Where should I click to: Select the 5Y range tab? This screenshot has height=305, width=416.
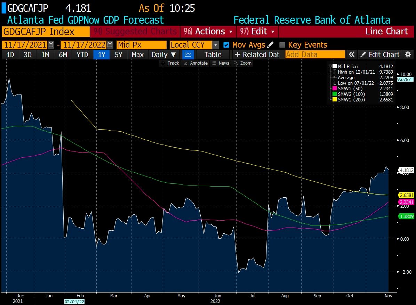click(x=118, y=55)
